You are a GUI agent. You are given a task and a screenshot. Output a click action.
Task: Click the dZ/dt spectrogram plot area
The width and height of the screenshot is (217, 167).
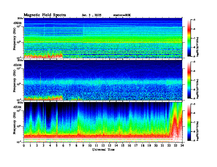[103, 122]
